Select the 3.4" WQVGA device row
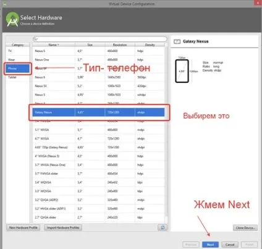The image size is (262, 249). (98, 182)
